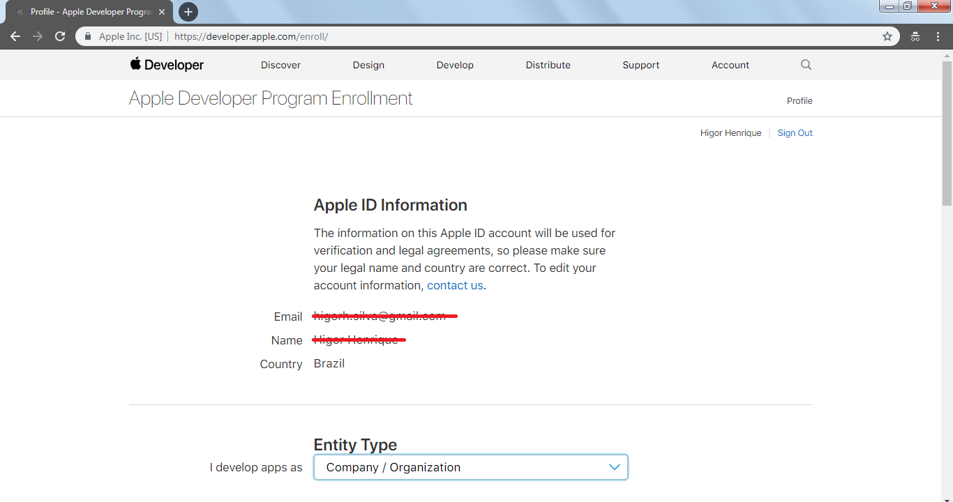Bookmark page with star icon
The image size is (953, 502).
tap(887, 36)
